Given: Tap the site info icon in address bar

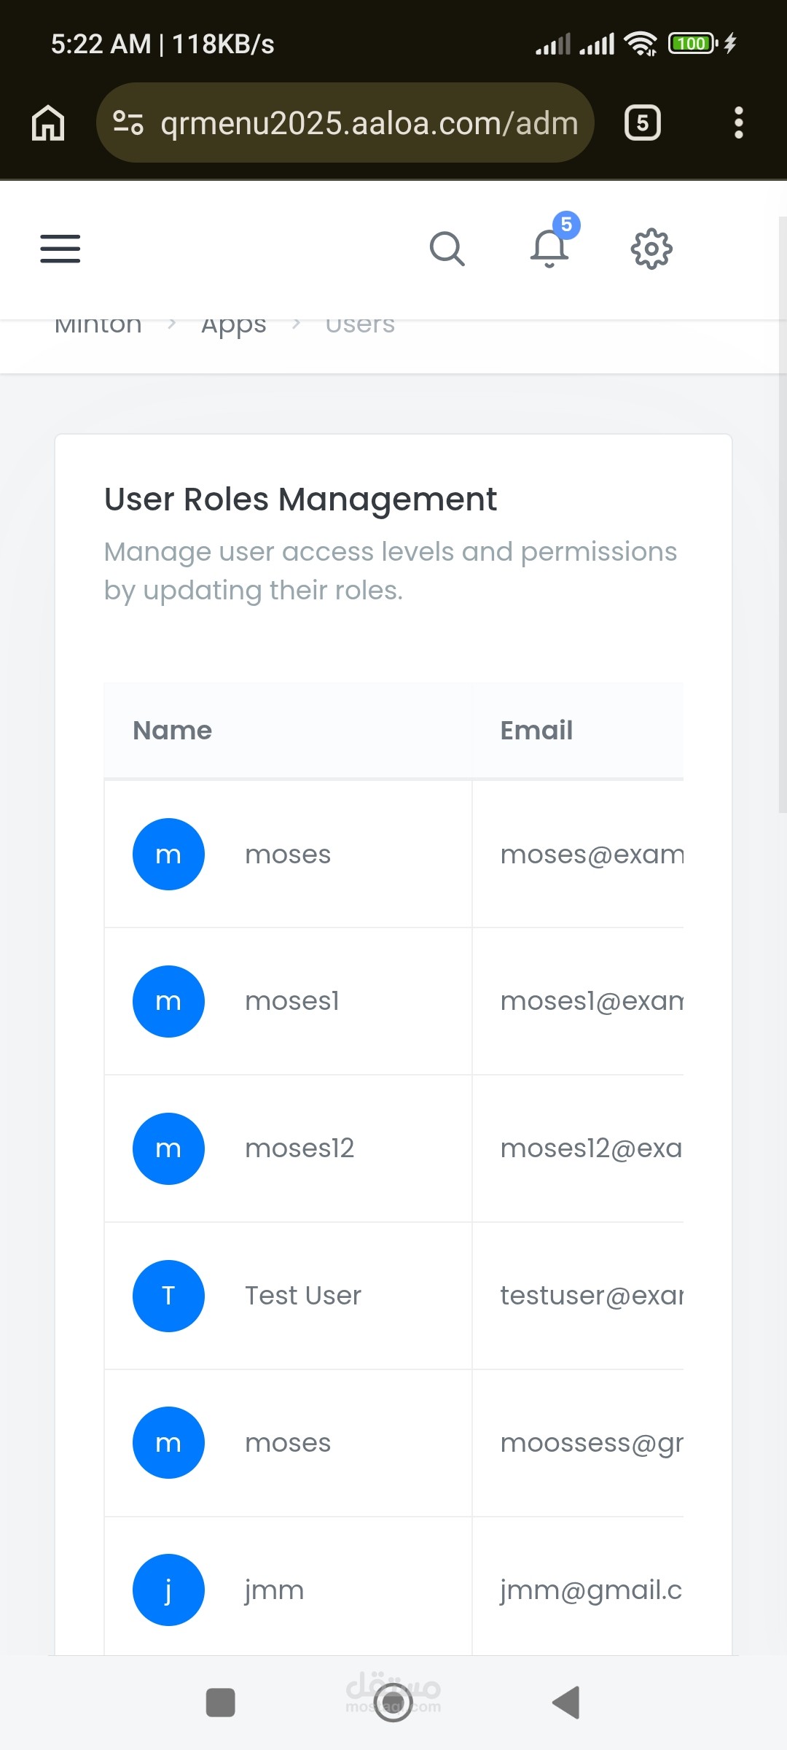Looking at the screenshot, I should tap(128, 122).
